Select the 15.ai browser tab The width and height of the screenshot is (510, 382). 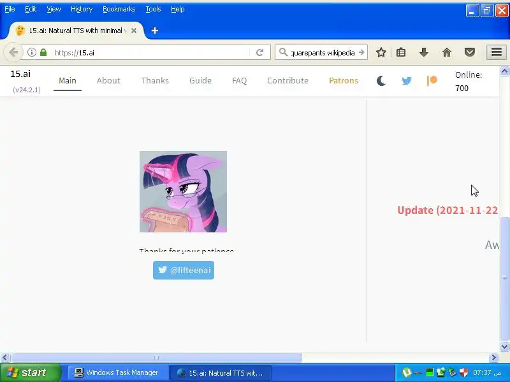click(x=75, y=31)
